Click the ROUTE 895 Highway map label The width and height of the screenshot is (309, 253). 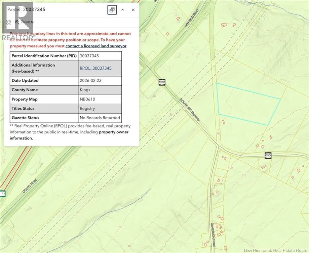coord(190,110)
